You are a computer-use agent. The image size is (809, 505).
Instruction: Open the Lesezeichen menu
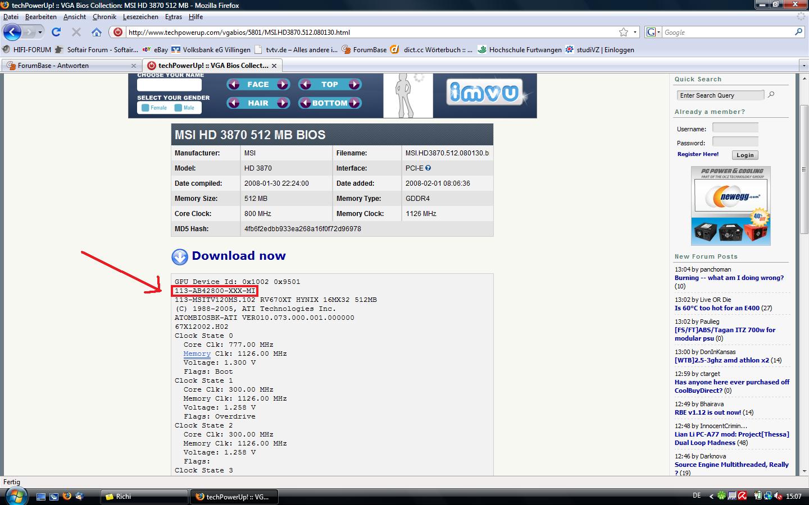pyautogui.click(x=140, y=17)
